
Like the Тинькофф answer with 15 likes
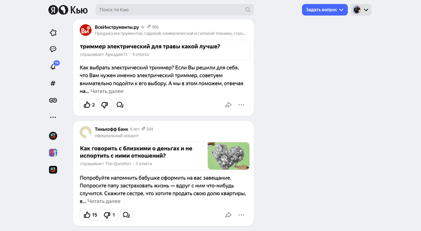[x=90, y=215]
